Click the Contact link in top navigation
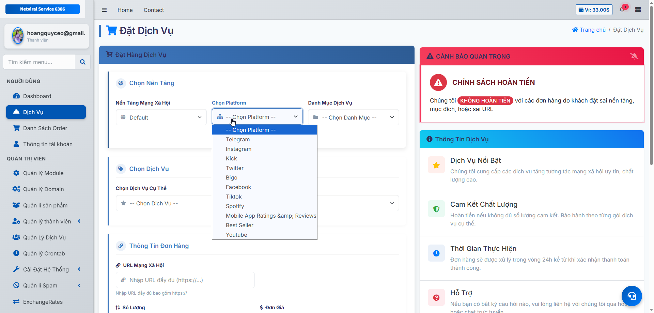This screenshot has height=313, width=654. coord(154,10)
